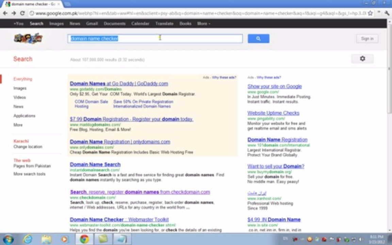Open Books in the Google bar
Image resolution: width=392 pixels, height=245 pixels.
click(x=185, y=23)
